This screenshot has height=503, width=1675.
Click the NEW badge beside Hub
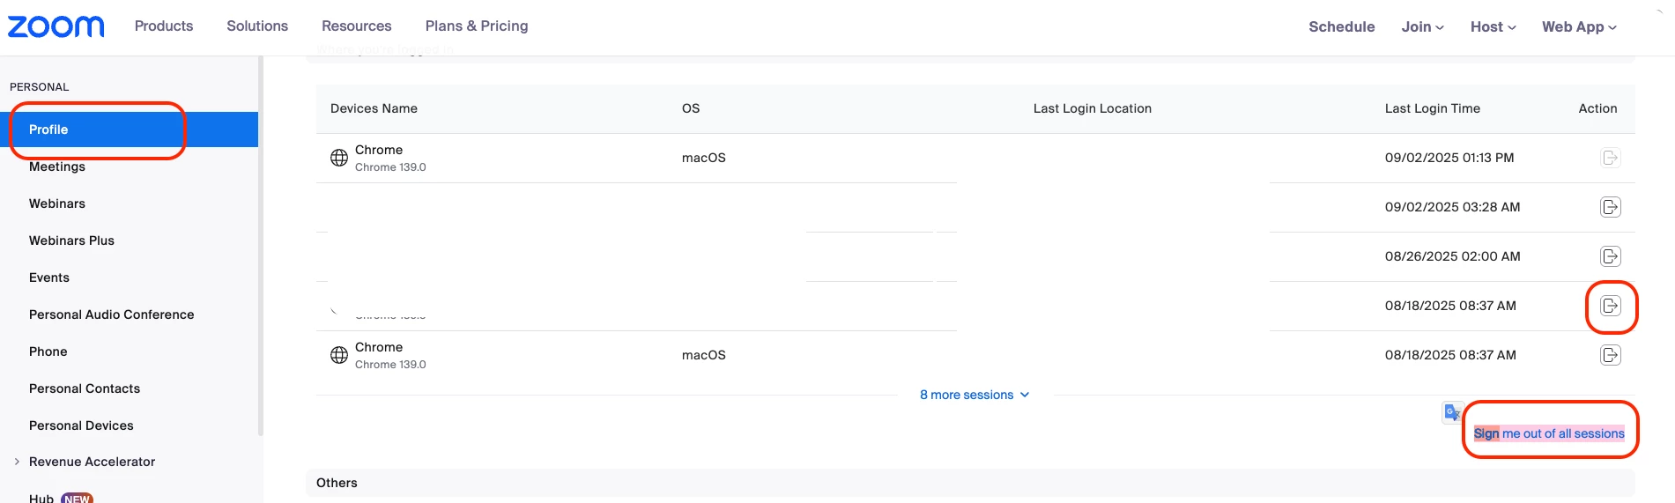[x=77, y=499]
